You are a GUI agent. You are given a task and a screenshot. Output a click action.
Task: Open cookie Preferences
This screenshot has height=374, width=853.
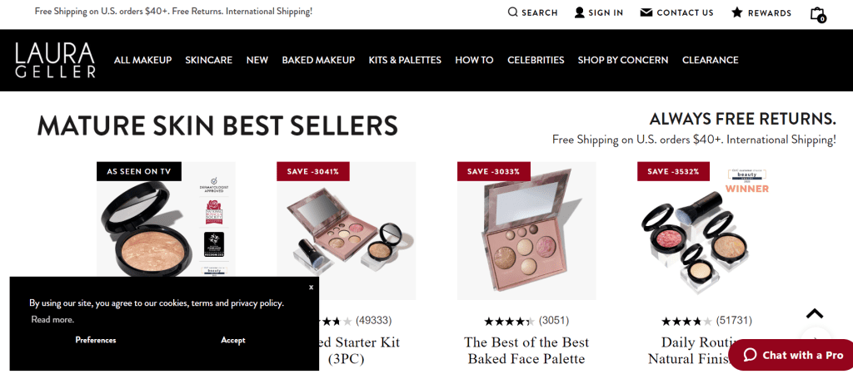[96, 340]
